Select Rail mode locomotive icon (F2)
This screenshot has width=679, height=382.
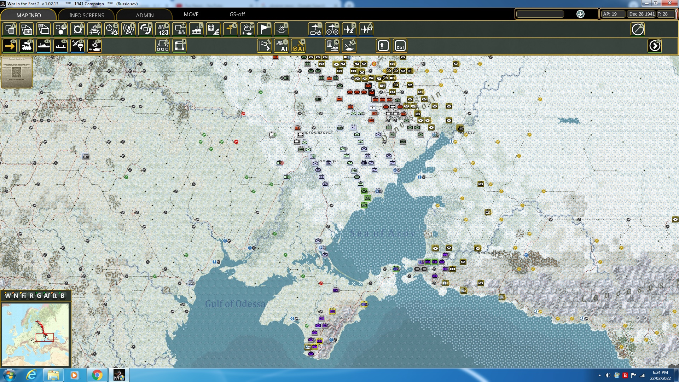coord(27,46)
